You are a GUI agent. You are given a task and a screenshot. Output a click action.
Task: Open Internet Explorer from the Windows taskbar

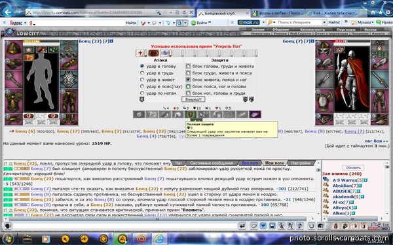[x=159, y=238]
